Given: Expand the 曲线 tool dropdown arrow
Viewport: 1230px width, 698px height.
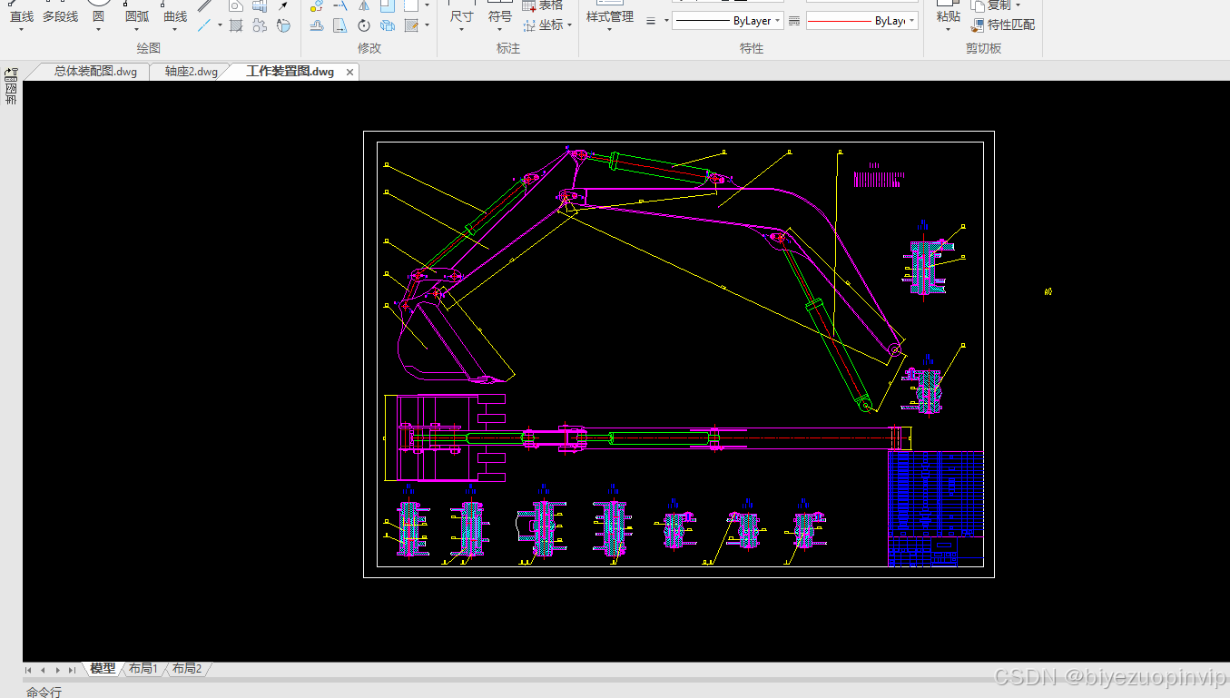Looking at the screenshot, I should tap(174, 29).
